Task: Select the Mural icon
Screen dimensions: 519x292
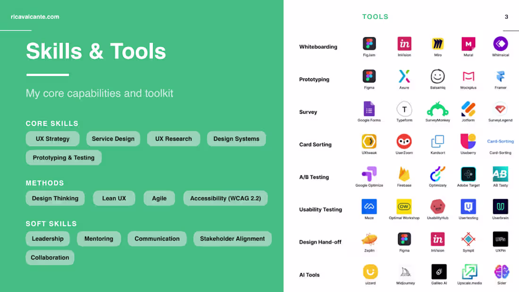Action: coord(468,44)
